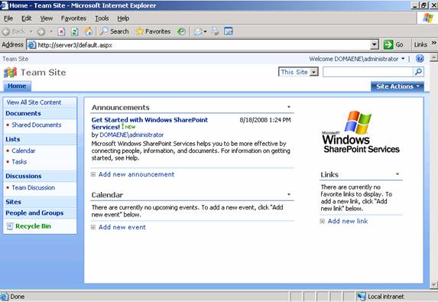The height and width of the screenshot is (302, 438).
Task: Open the File menu
Action: (x=8, y=18)
